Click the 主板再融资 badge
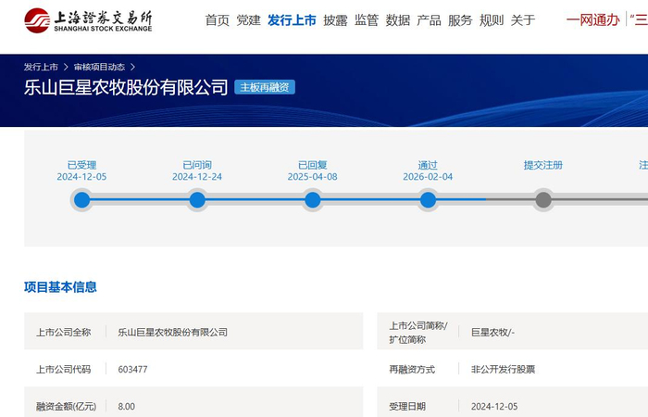This screenshot has width=648, height=417. [x=265, y=87]
